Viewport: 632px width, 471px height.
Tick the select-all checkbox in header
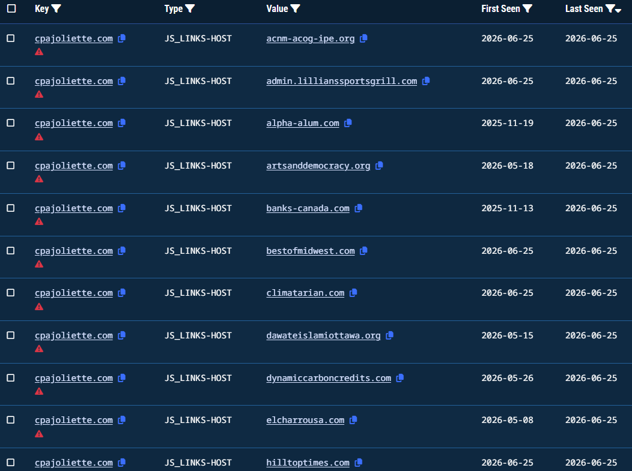click(11, 8)
